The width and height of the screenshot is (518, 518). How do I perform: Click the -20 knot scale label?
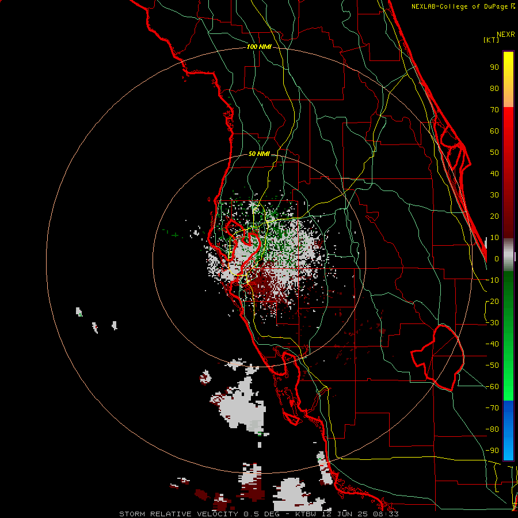point(492,302)
